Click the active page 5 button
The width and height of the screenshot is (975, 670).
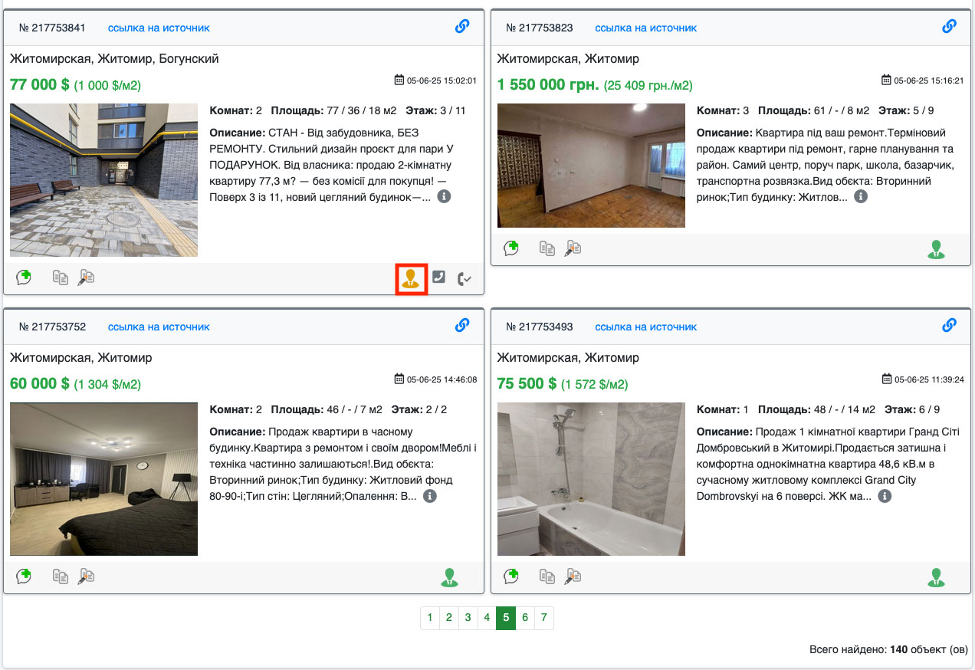[506, 617]
